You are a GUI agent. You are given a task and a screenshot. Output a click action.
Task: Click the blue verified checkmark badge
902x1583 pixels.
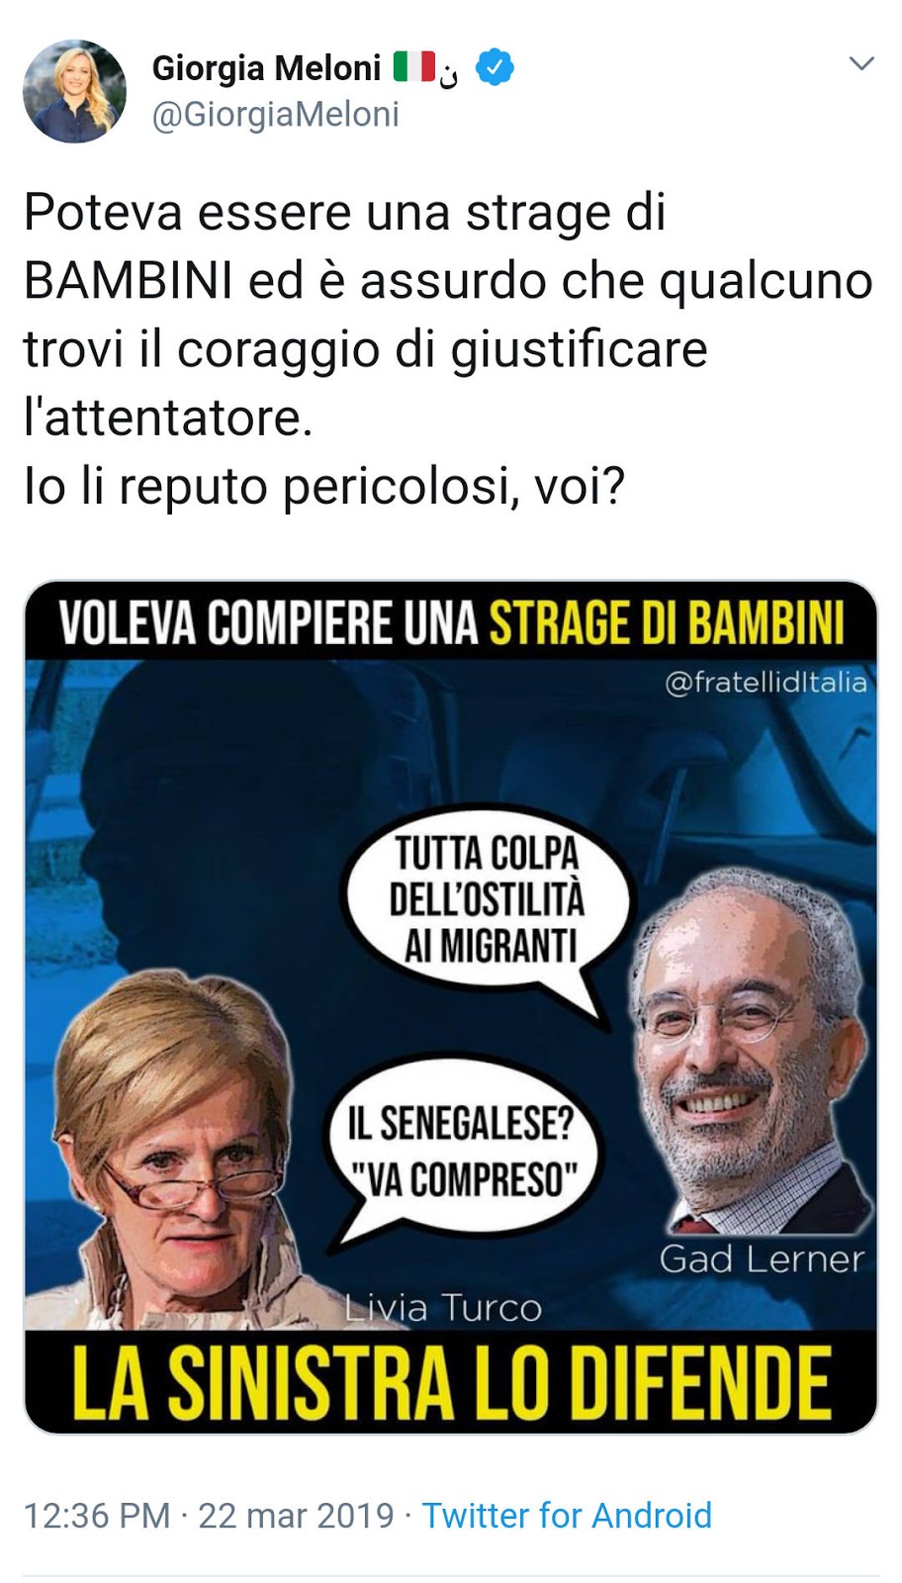(x=495, y=67)
